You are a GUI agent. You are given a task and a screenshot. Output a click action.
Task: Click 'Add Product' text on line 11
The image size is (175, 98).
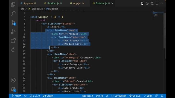pyautogui.click(x=72, y=41)
